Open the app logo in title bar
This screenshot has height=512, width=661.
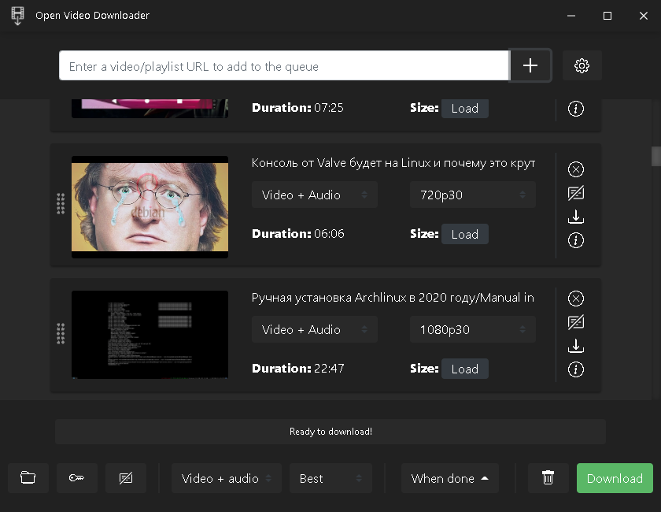17,16
